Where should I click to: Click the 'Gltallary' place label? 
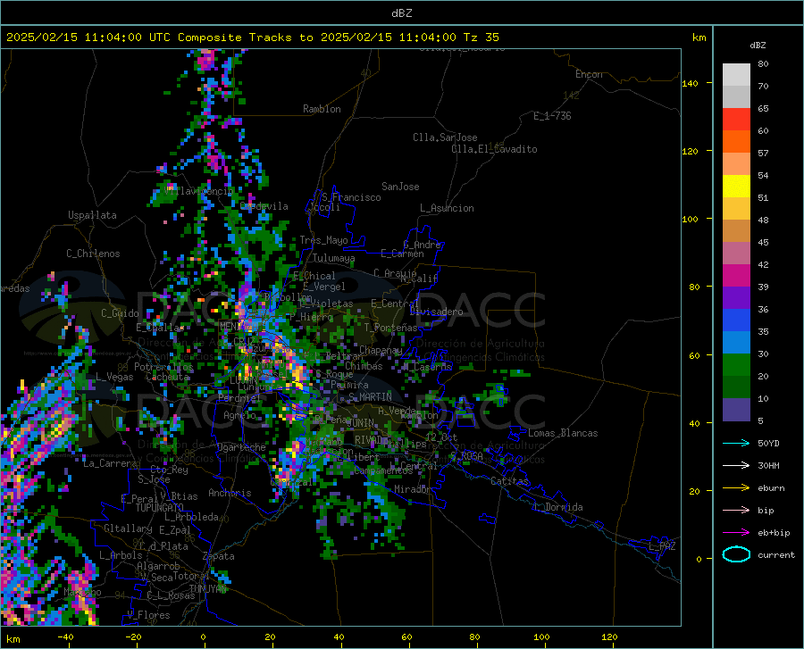coord(128,528)
